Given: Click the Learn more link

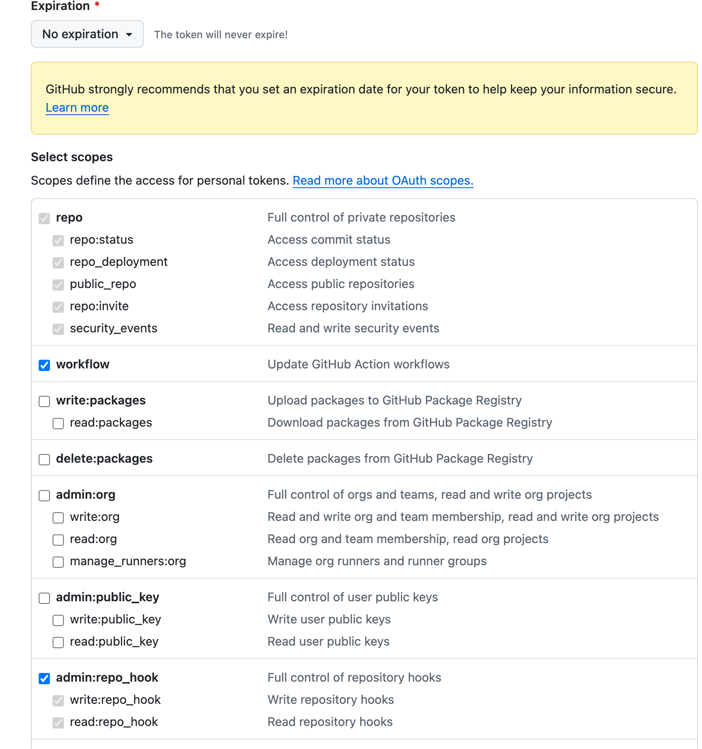Looking at the screenshot, I should (77, 107).
